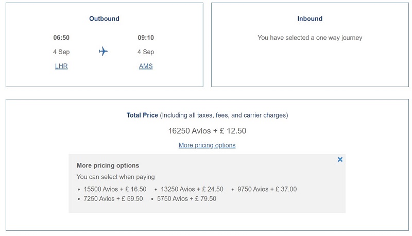
Task: Click the Total Price heading text
Action: tap(142, 115)
